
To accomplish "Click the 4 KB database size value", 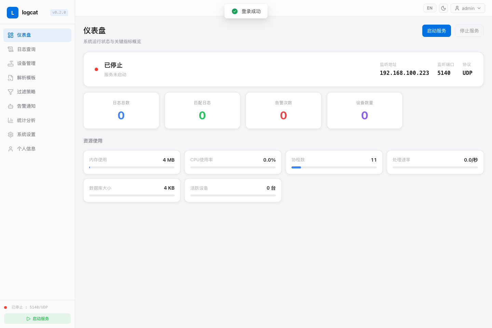I will click(x=169, y=188).
